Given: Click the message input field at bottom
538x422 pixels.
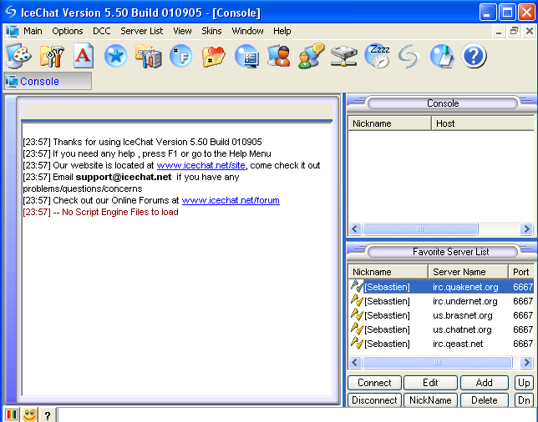Looking at the screenshot, I should click(x=297, y=415).
